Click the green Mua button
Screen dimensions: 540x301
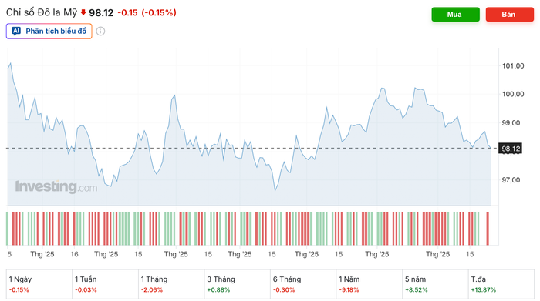coord(455,15)
